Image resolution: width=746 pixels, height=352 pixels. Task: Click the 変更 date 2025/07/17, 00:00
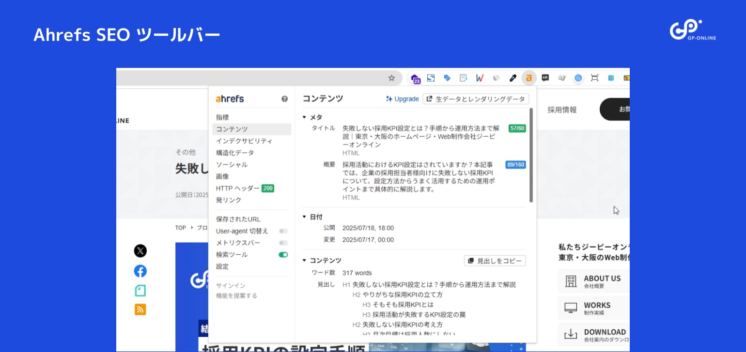(368, 240)
